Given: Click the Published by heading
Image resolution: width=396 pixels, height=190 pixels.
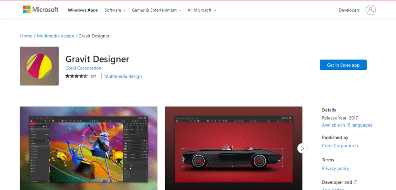Looking at the screenshot, I should coord(335,137).
